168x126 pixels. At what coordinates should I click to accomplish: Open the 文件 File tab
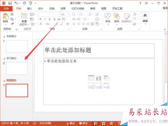point(6,8)
